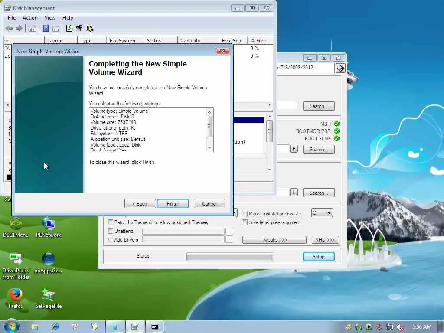Click the green BOOTMGR PBR status icon
This screenshot has width=444, height=333.
(336, 131)
